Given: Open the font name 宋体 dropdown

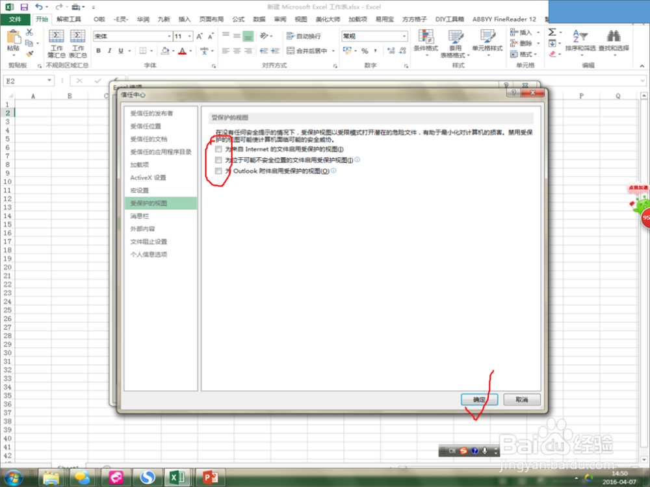Looking at the screenshot, I should (x=169, y=36).
